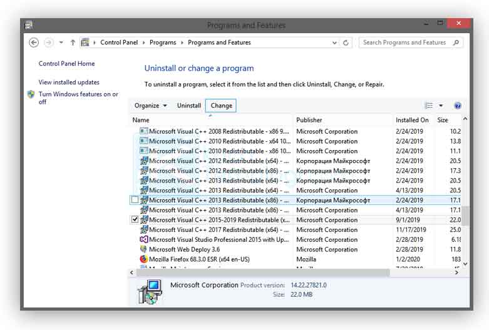This screenshot has width=489, height=330.
Task: Refresh the Programs and Features list
Action: pyautogui.click(x=346, y=42)
